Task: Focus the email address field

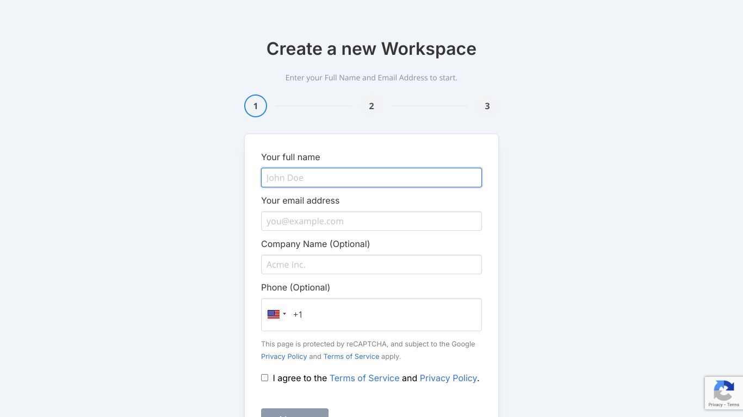Action: (371, 221)
